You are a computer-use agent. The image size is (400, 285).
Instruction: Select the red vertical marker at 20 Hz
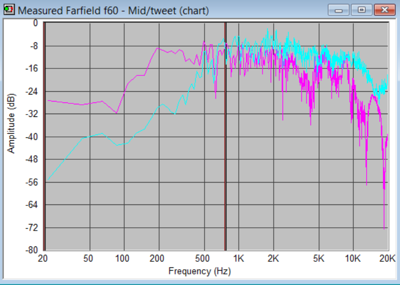click(x=44, y=136)
